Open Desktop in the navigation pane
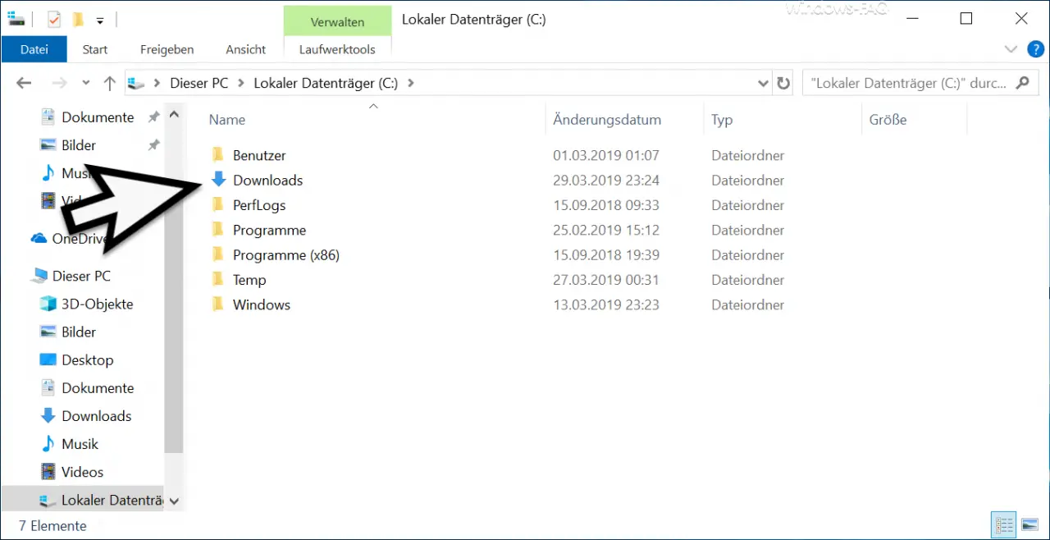The image size is (1050, 540). coord(87,359)
